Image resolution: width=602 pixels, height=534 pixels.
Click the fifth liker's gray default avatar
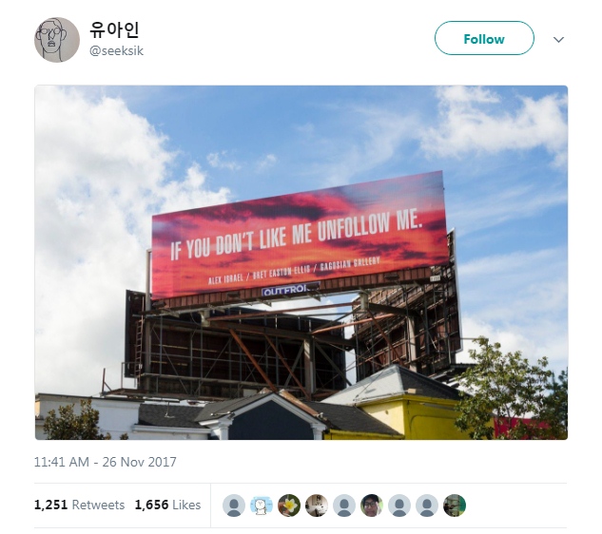[344, 505]
